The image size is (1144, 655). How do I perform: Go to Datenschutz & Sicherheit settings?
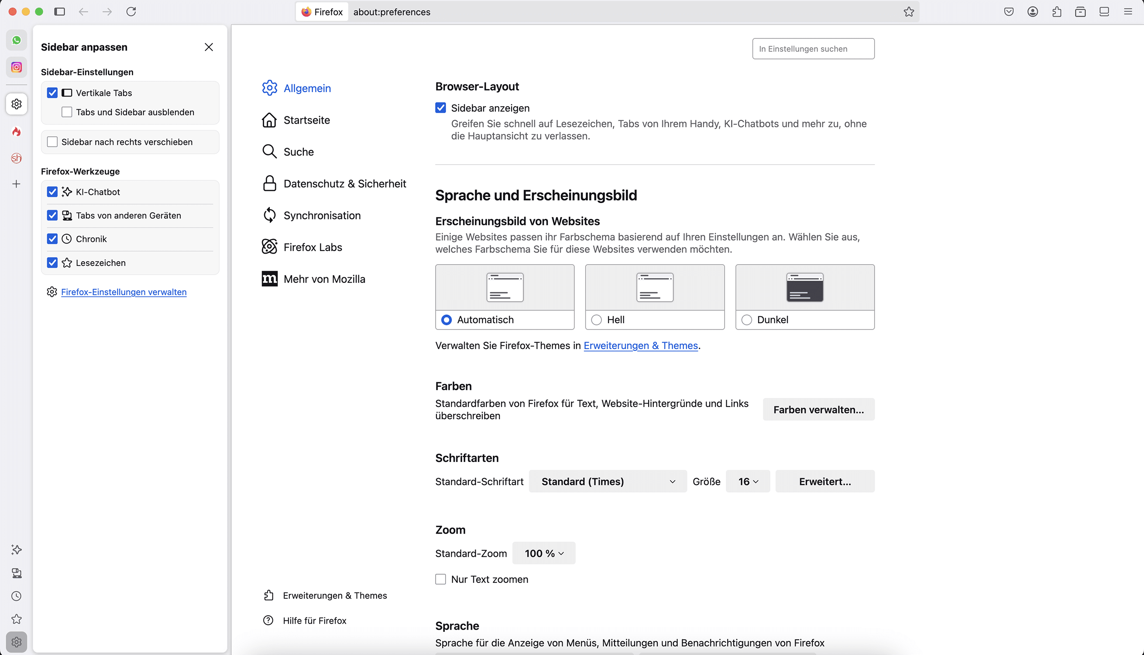(x=344, y=183)
